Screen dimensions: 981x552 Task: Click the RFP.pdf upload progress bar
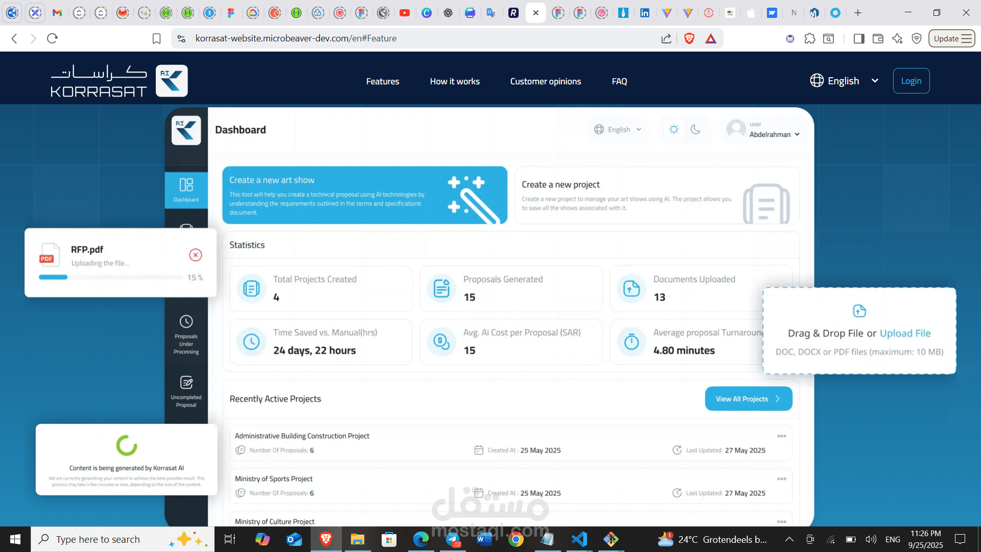[110, 278]
